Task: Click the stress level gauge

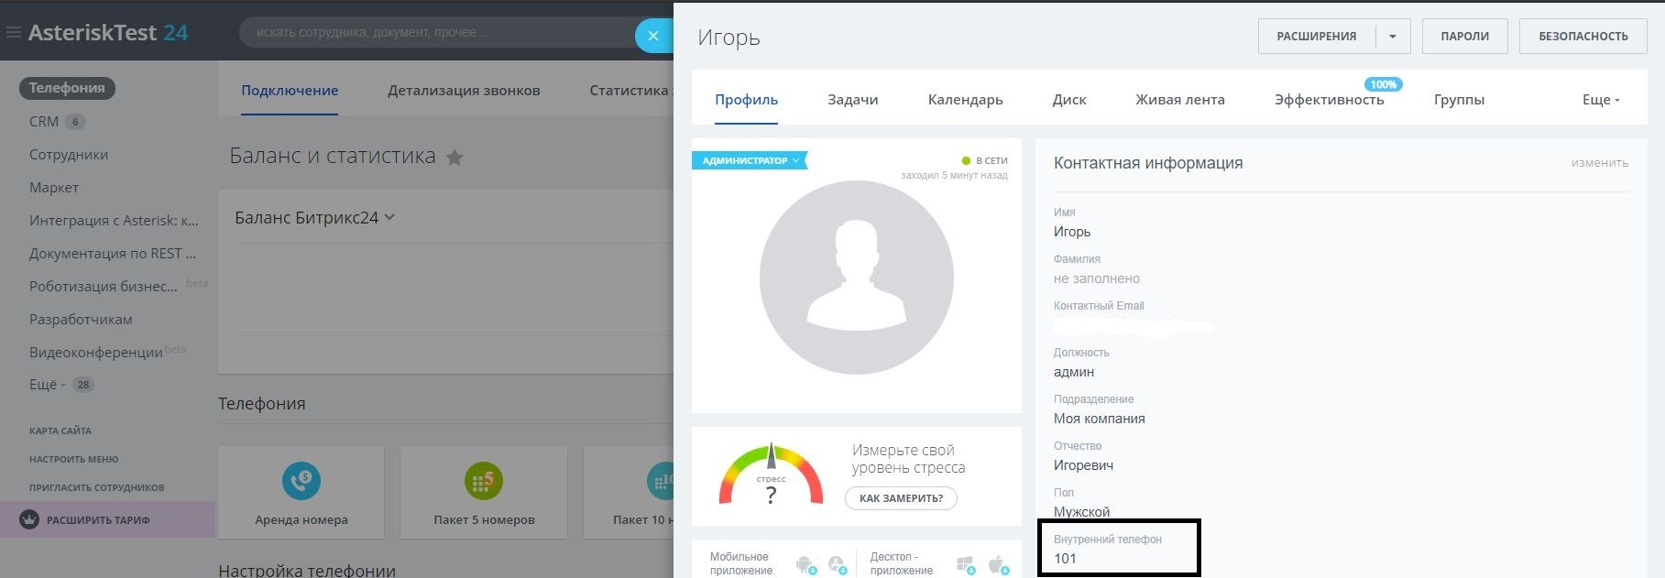Action: pos(772,474)
